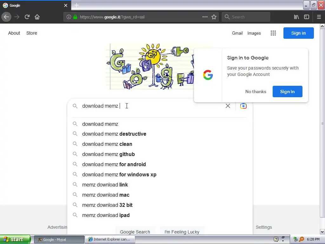Click the page scrollbar down arrow
This screenshot has width=325, height=244.
[x=322, y=232]
